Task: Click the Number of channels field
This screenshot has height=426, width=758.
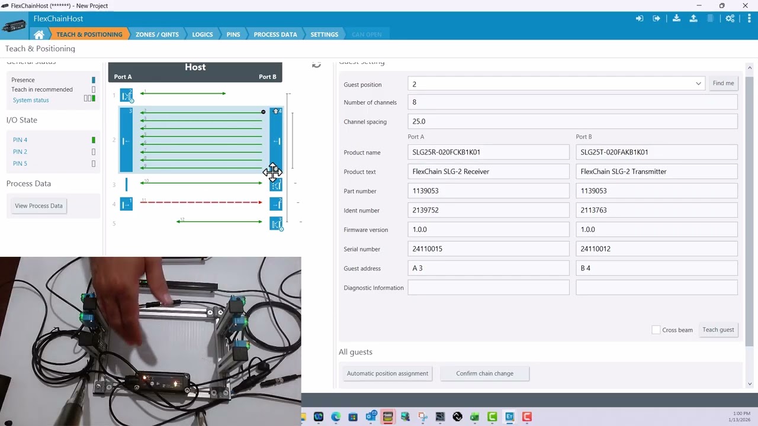Action: tap(573, 102)
